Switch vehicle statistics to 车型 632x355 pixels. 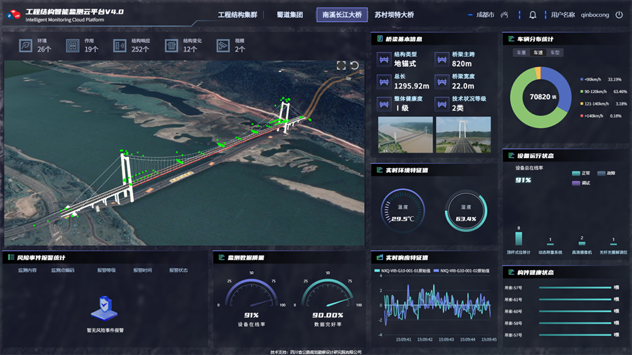coord(554,53)
